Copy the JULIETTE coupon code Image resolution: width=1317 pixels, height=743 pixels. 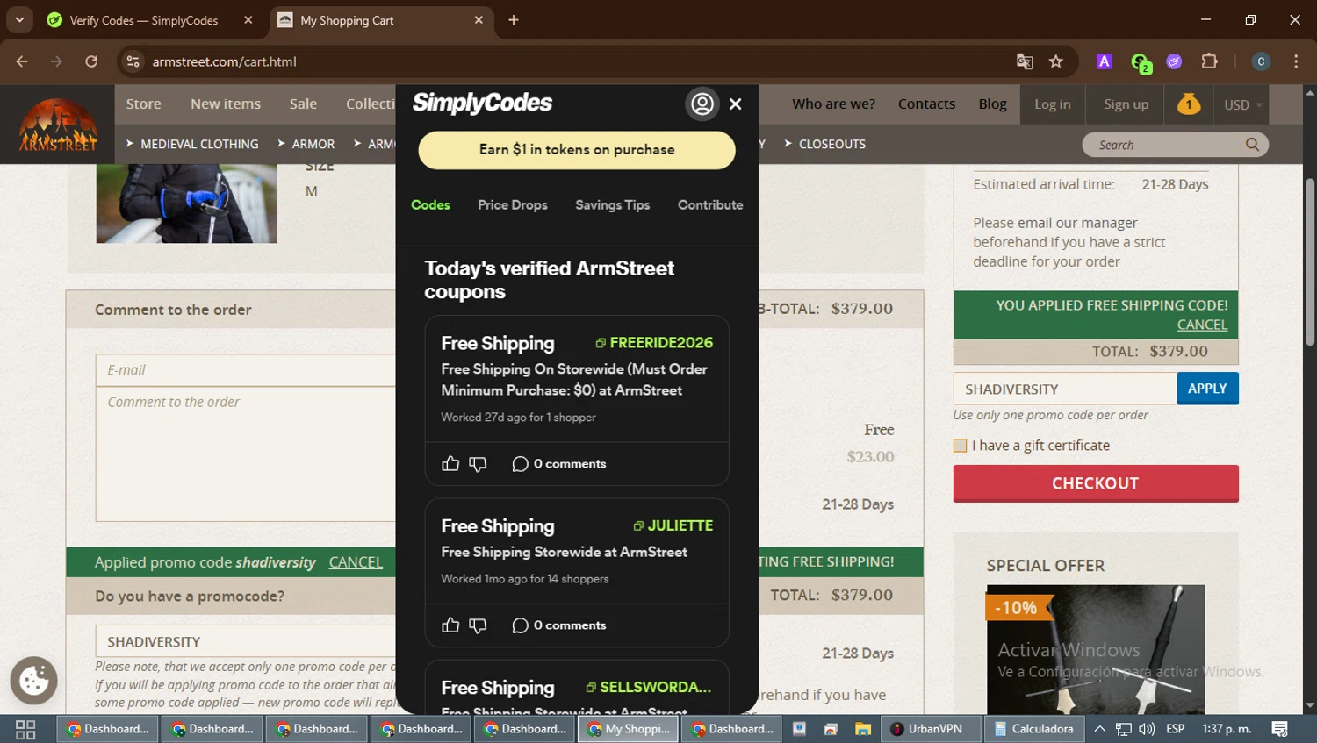tap(673, 525)
